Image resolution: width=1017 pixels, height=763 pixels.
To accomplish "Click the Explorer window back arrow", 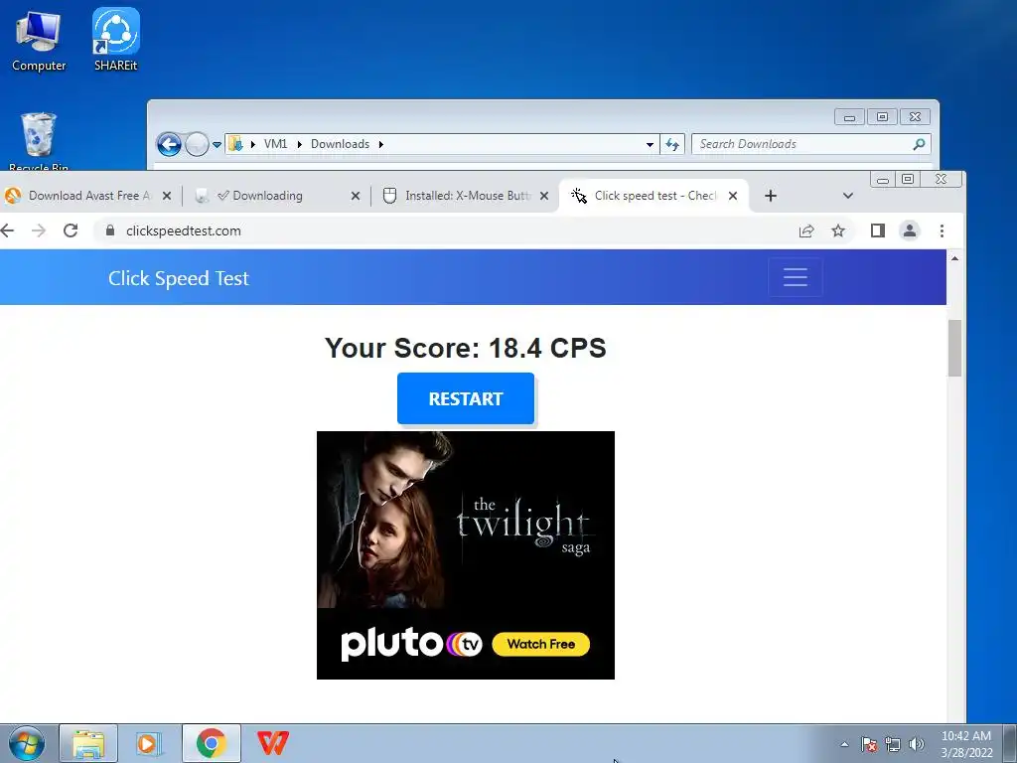I will (x=169, y=144).
